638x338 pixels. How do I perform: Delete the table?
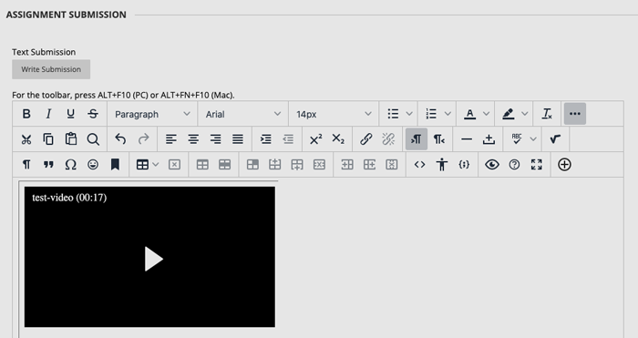coord(174,164)
